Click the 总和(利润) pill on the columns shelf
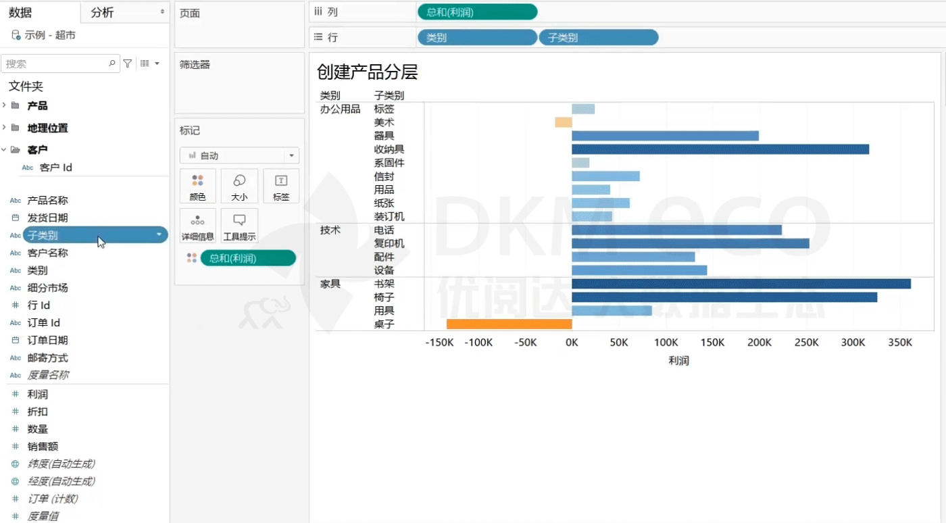 pos(477,12)
